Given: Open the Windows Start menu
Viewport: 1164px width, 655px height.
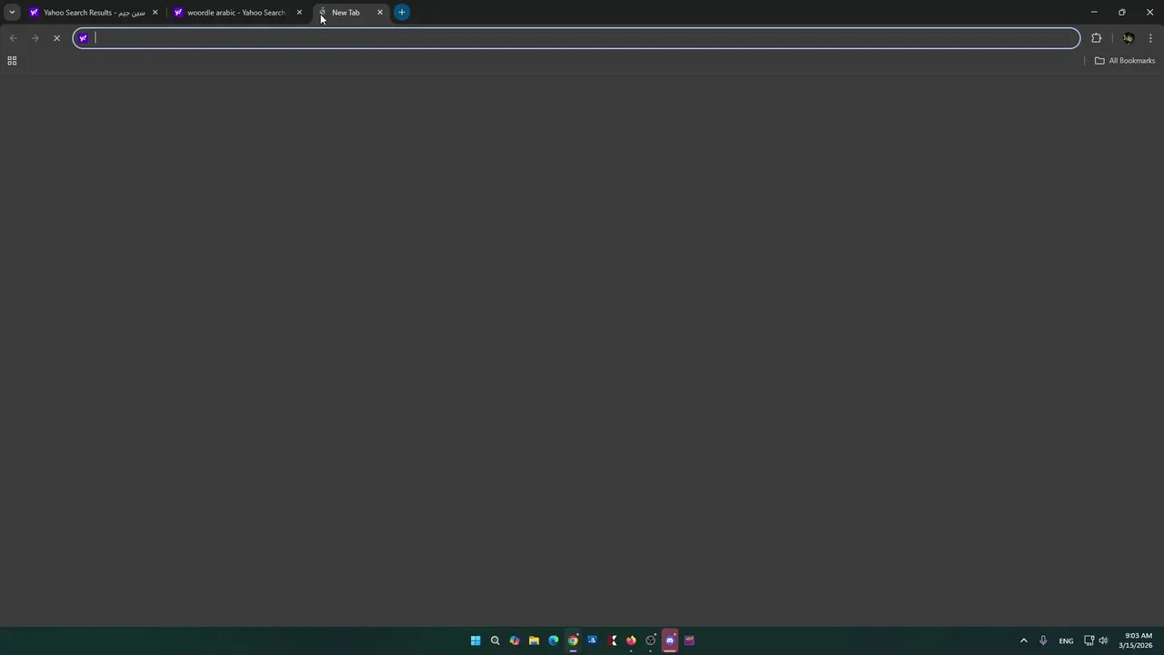Looking at the screenshot, I should [x=476, y=640].
